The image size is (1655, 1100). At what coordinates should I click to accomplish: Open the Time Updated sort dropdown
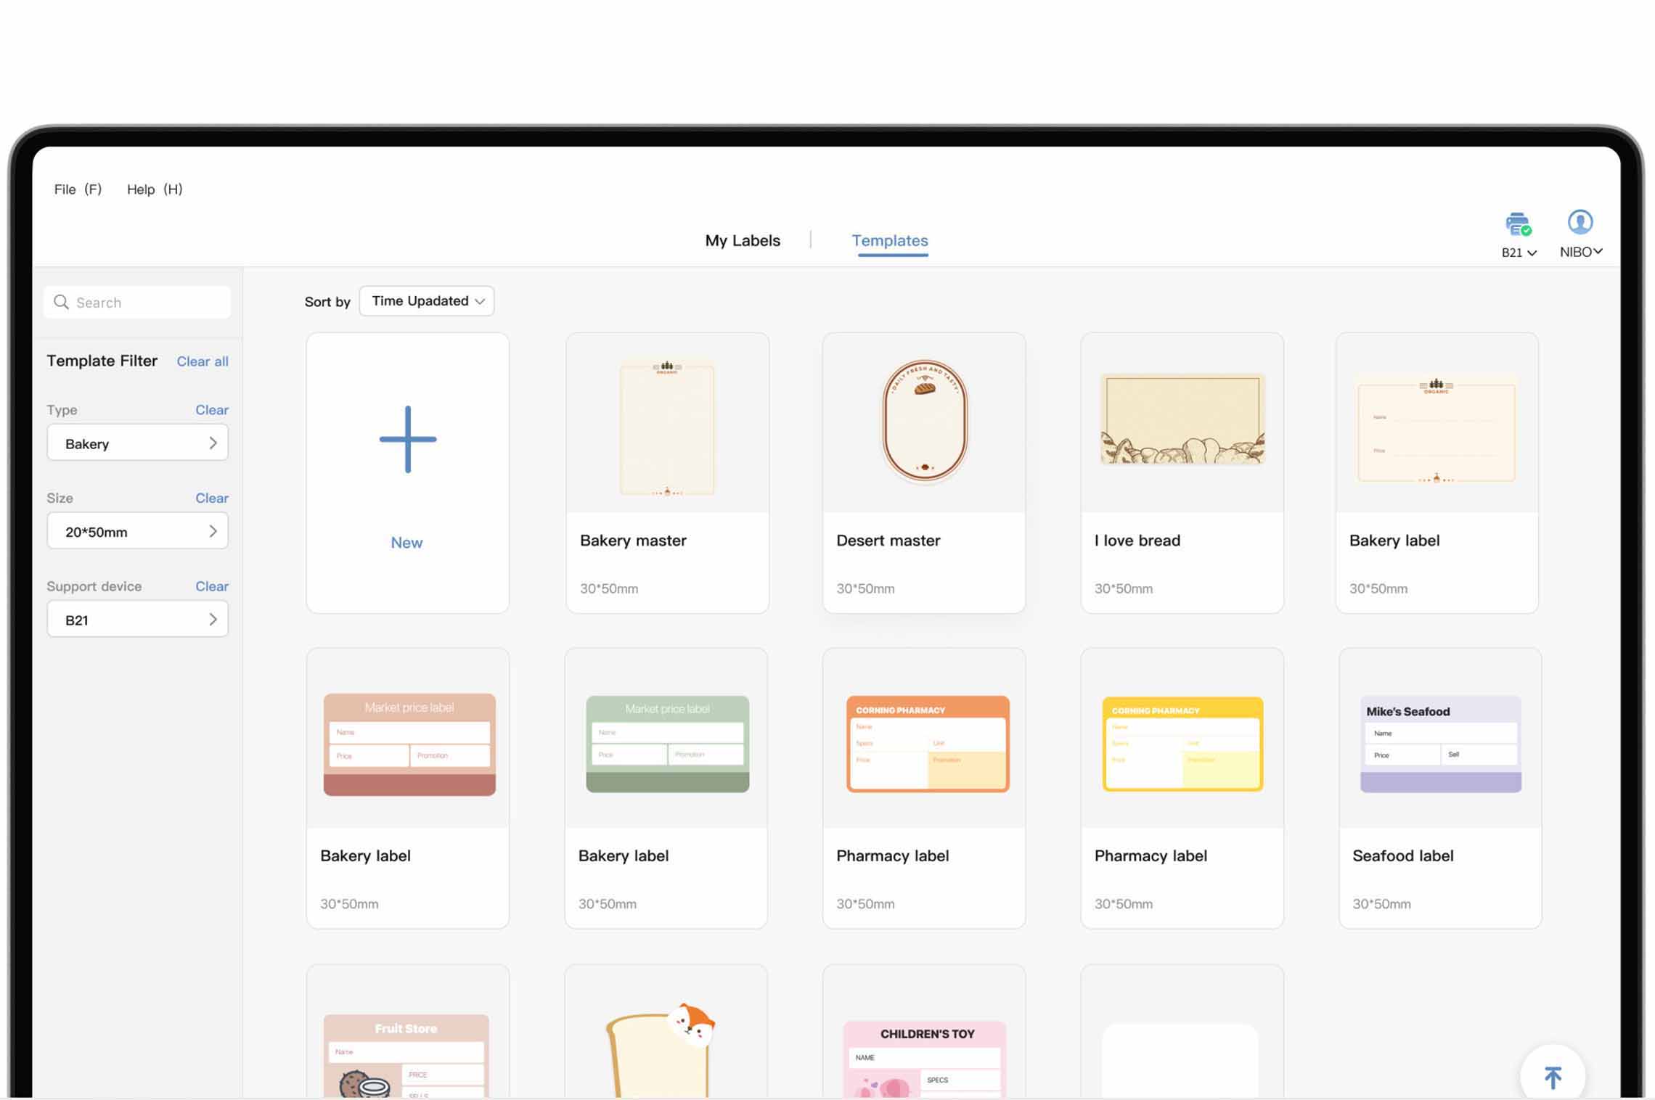point(427,301)
